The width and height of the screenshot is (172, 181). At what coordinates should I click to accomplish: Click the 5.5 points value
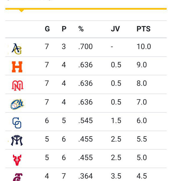[x=142, y=139]
